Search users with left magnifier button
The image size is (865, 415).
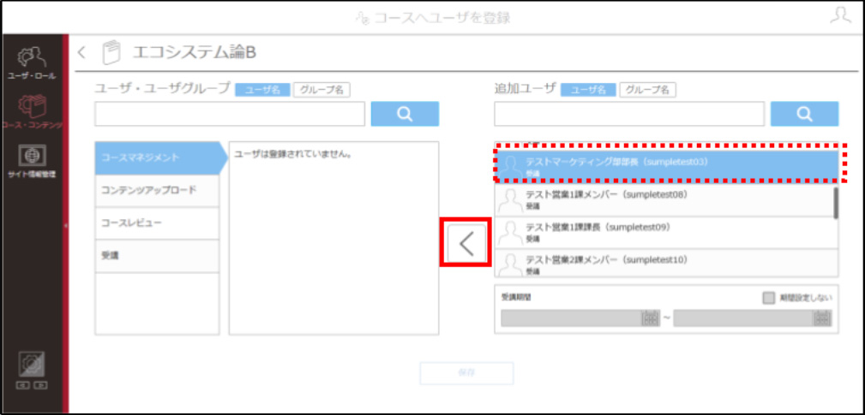[405, 114]
